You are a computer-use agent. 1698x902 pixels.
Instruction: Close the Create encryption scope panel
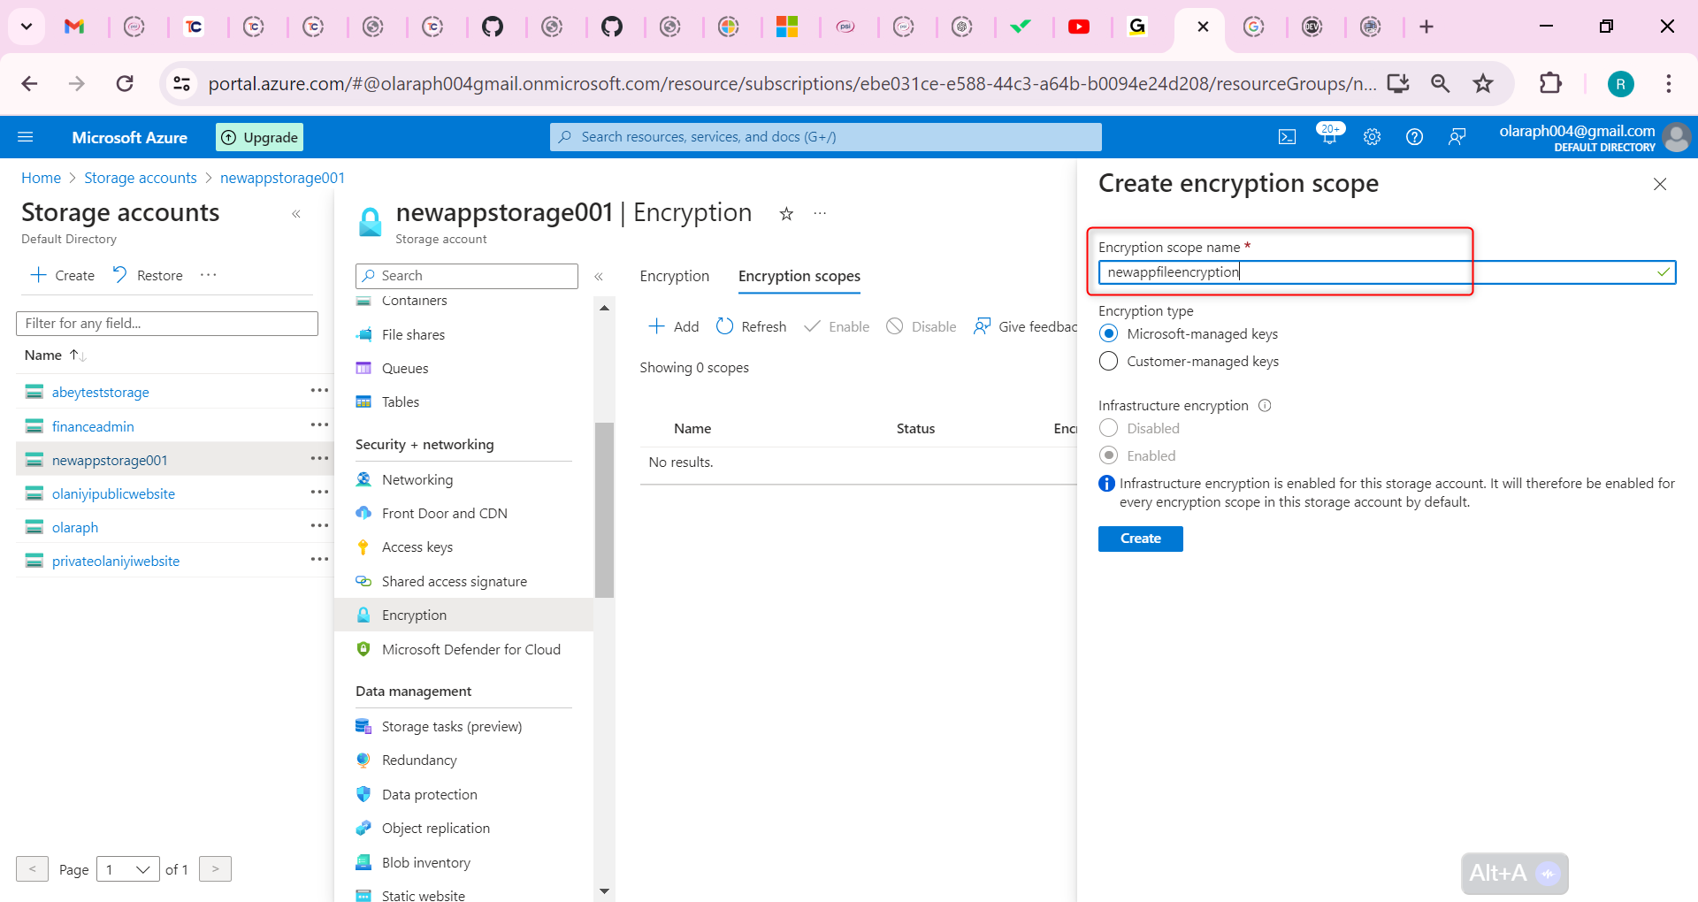(1660, 184)
